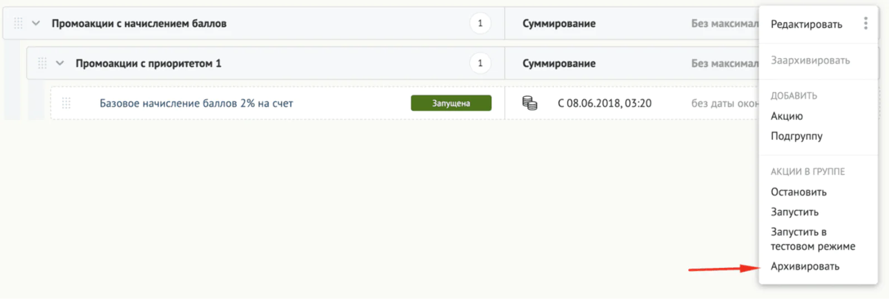Choose Редактировать from the context menu
Image resolution: width=889 pixels, height=299 pixels.
tap(806, 24)
